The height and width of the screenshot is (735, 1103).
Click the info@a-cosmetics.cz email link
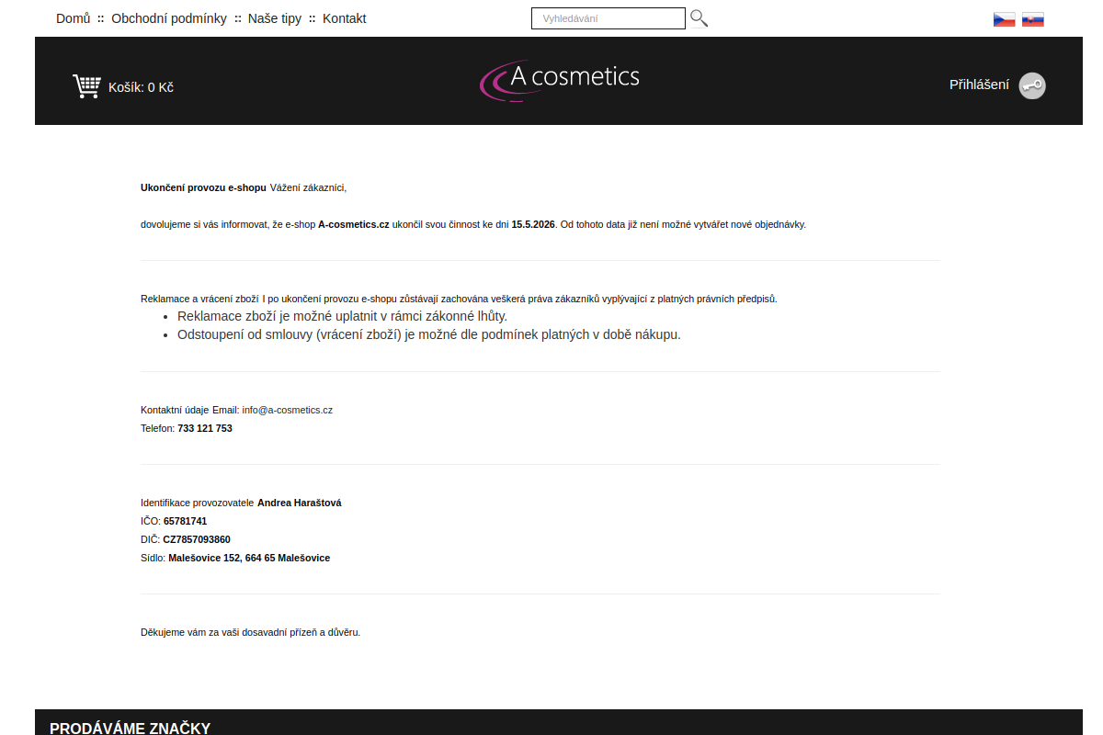click(x=288, y=410)
